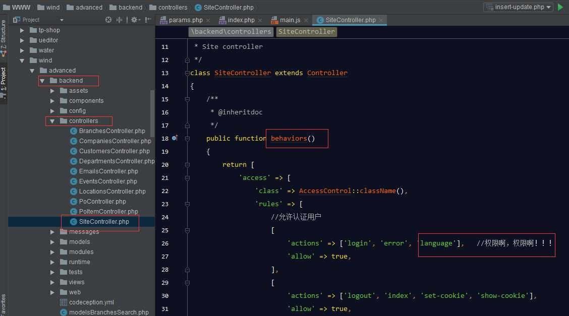Run the insert-update.php configuration

[560, 7]
